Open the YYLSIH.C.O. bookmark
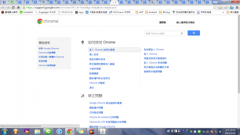Screen dimensions: 240x135 point(66,12)
